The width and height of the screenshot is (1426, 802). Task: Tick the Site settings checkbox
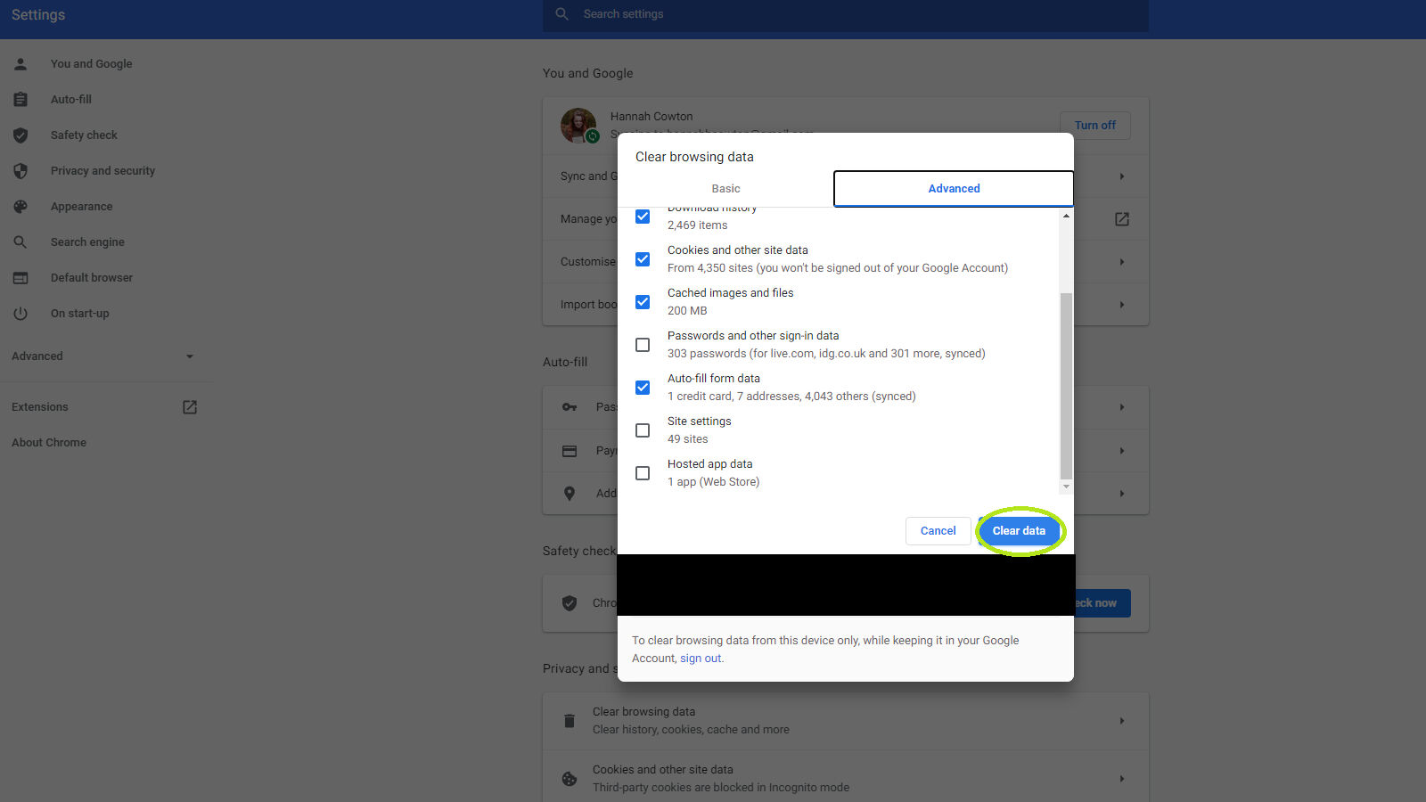(643, 430)
